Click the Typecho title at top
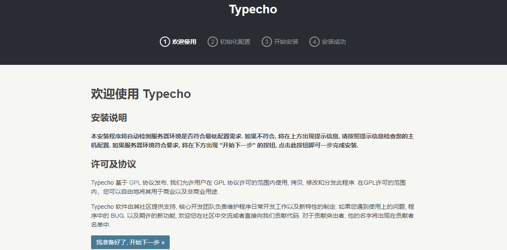Viewport: 507px width, 250px height. 253,9
